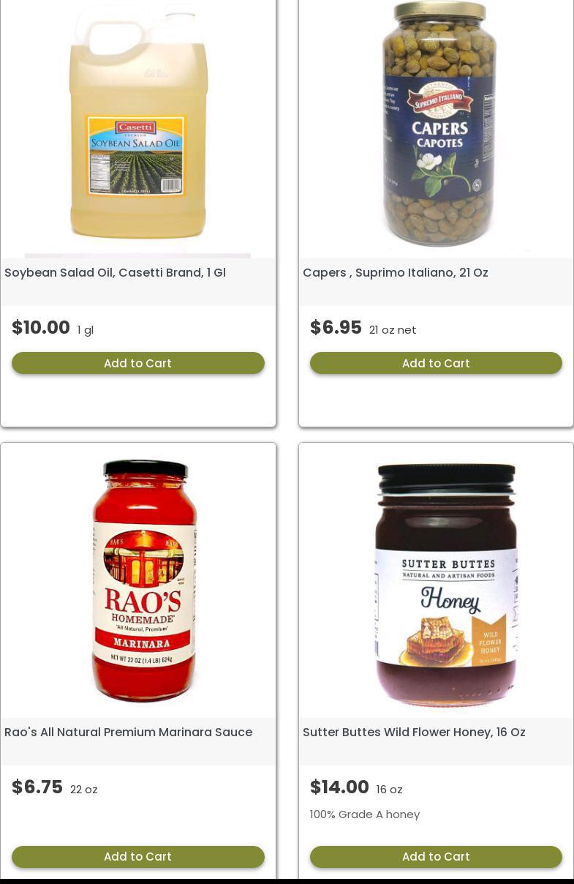The height and width of the screenshot is (884, 574).
Task: Click the '1 gl' size label
Action: 86,330
